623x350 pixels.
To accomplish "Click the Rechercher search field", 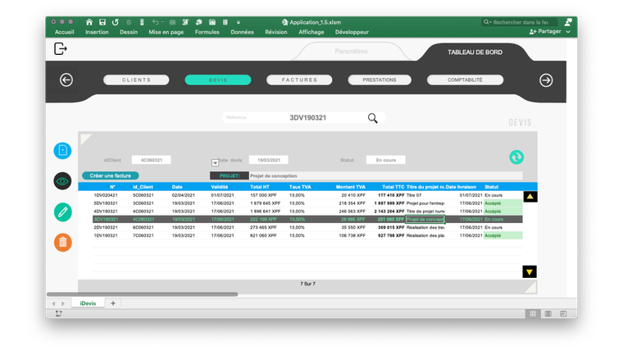I will click(520, 22).
